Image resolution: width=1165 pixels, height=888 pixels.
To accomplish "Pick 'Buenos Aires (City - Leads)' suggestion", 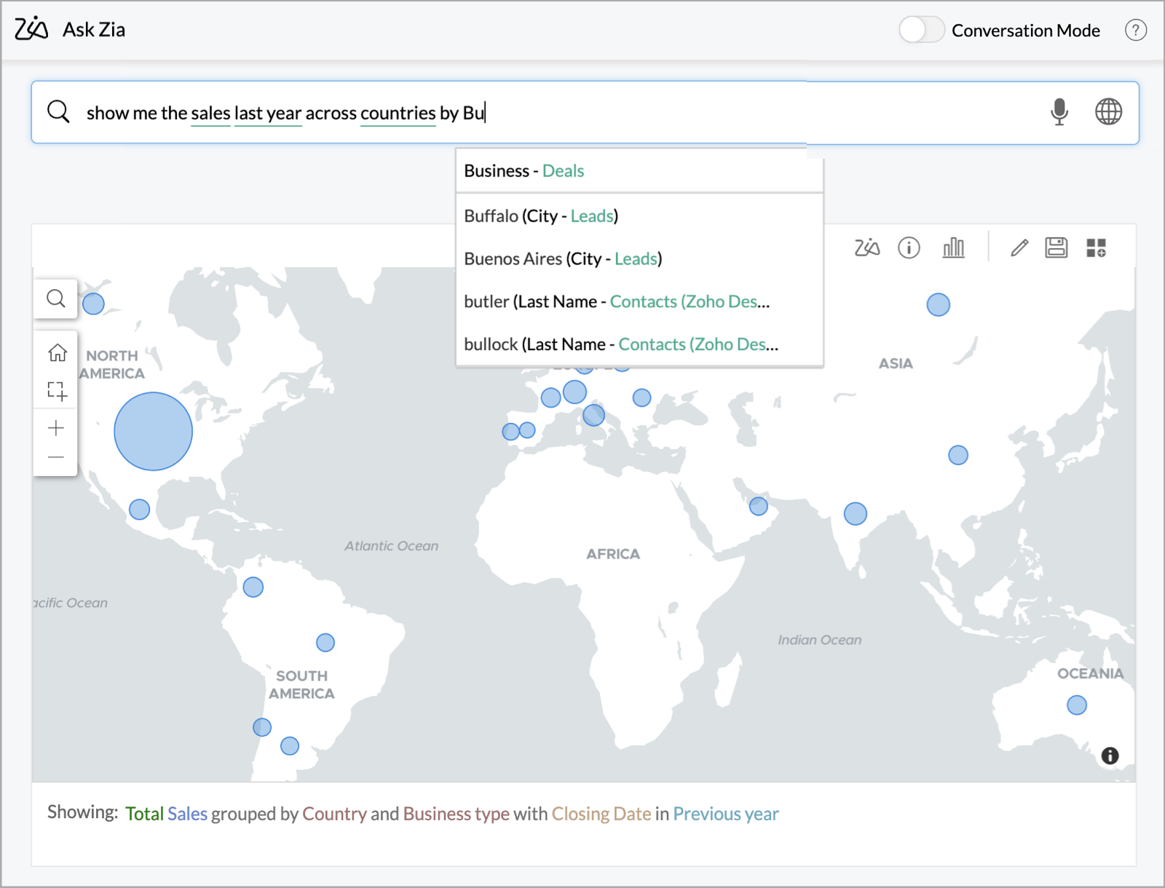I will (639, 259).
